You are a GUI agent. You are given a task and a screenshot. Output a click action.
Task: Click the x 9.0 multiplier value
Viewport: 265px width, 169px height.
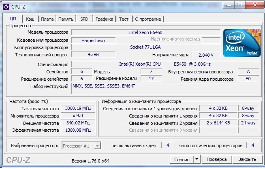click(x=78, y=116)
